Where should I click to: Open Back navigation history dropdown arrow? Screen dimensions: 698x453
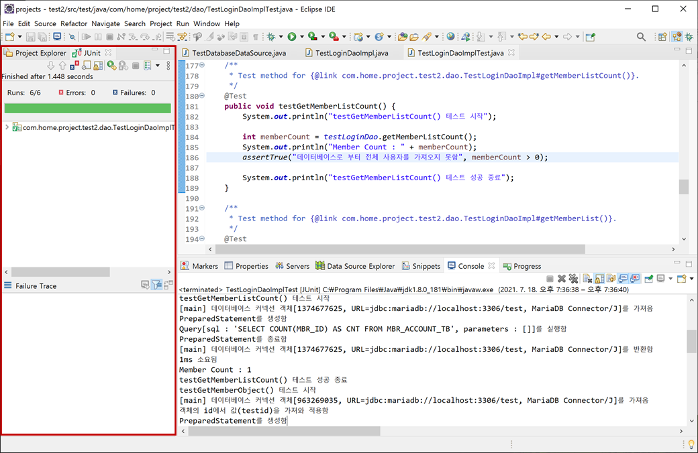556,37
